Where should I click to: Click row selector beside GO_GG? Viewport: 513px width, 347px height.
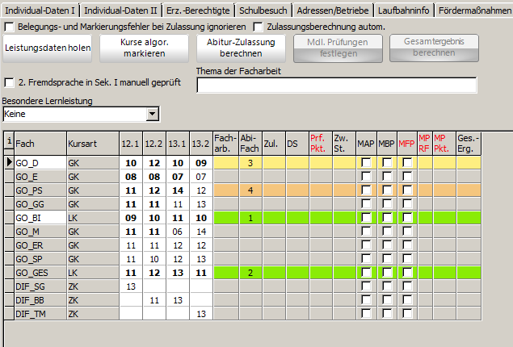pos(9,204)
